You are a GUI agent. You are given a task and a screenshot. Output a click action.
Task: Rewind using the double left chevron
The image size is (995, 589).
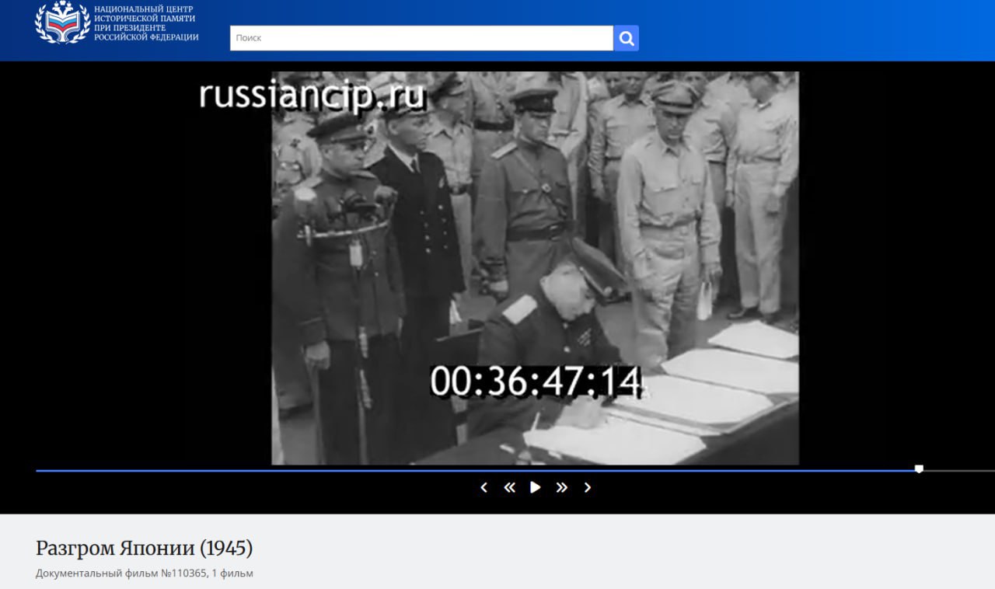pyautogui.click(x=509, y=487)
